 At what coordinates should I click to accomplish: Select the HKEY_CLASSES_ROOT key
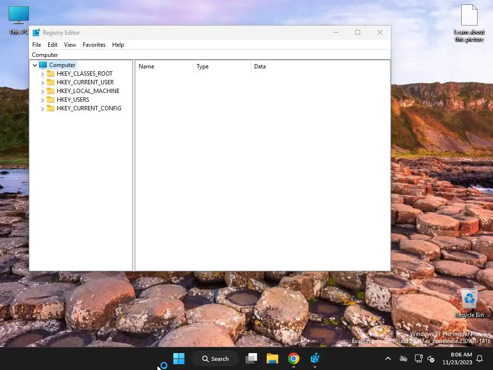85,74
